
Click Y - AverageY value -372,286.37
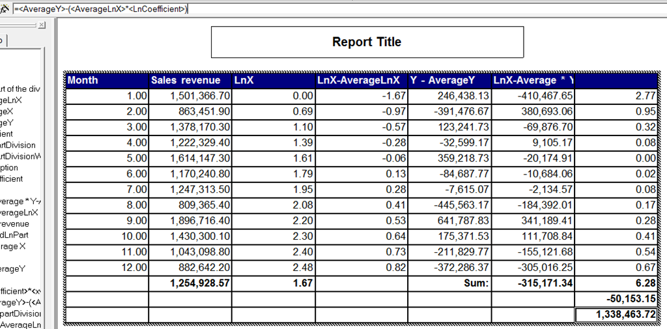pos(449,267)
